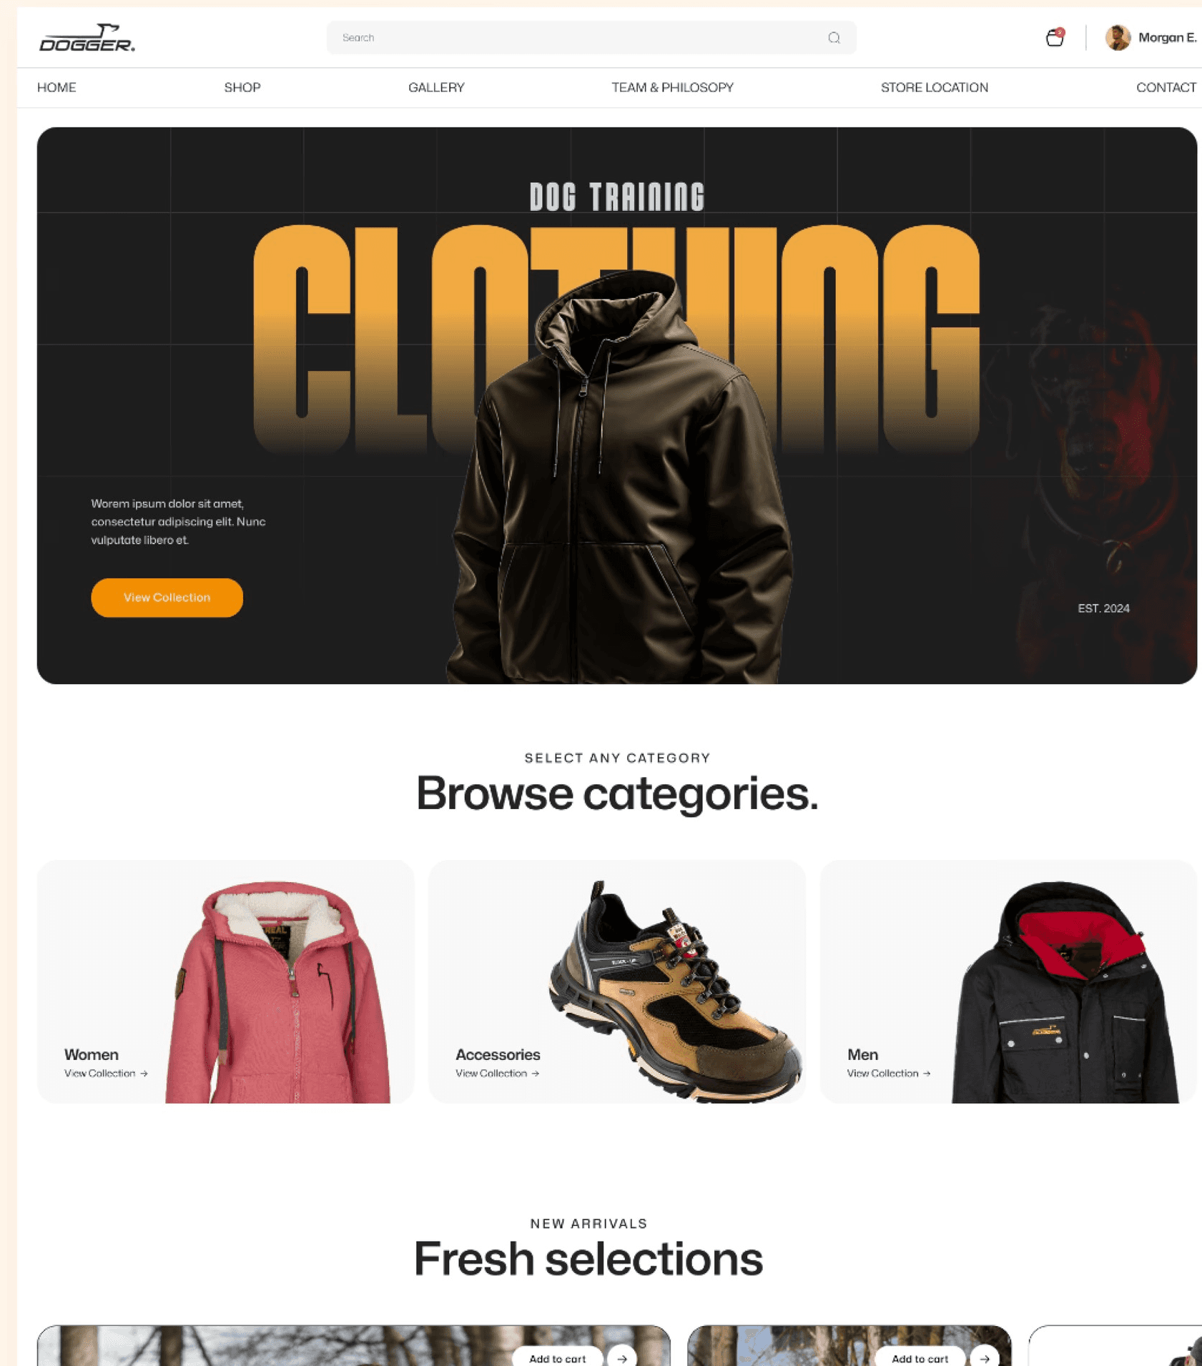Open the SHOP menu item
The height and width of the screenshot is (1366, 1202).
(x=242, y=87)
